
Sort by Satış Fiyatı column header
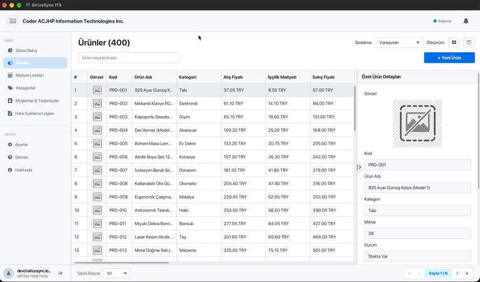pos(332,77)
